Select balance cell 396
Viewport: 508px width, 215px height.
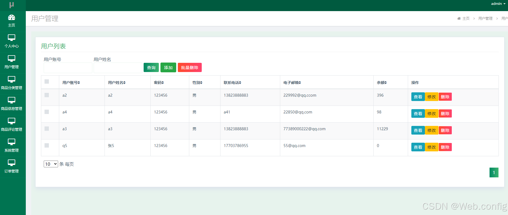[380, 95]
